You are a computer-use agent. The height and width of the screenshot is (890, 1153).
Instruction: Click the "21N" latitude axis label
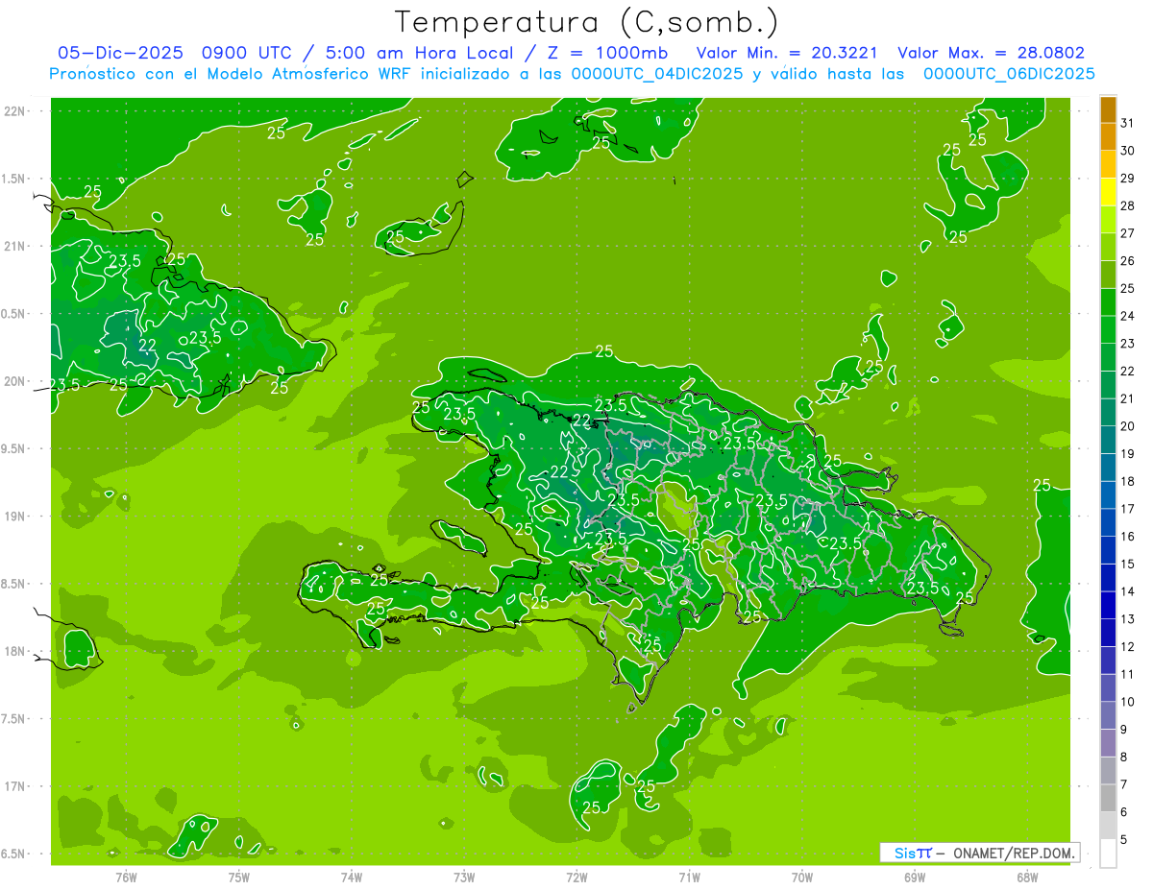pos(15,246)
